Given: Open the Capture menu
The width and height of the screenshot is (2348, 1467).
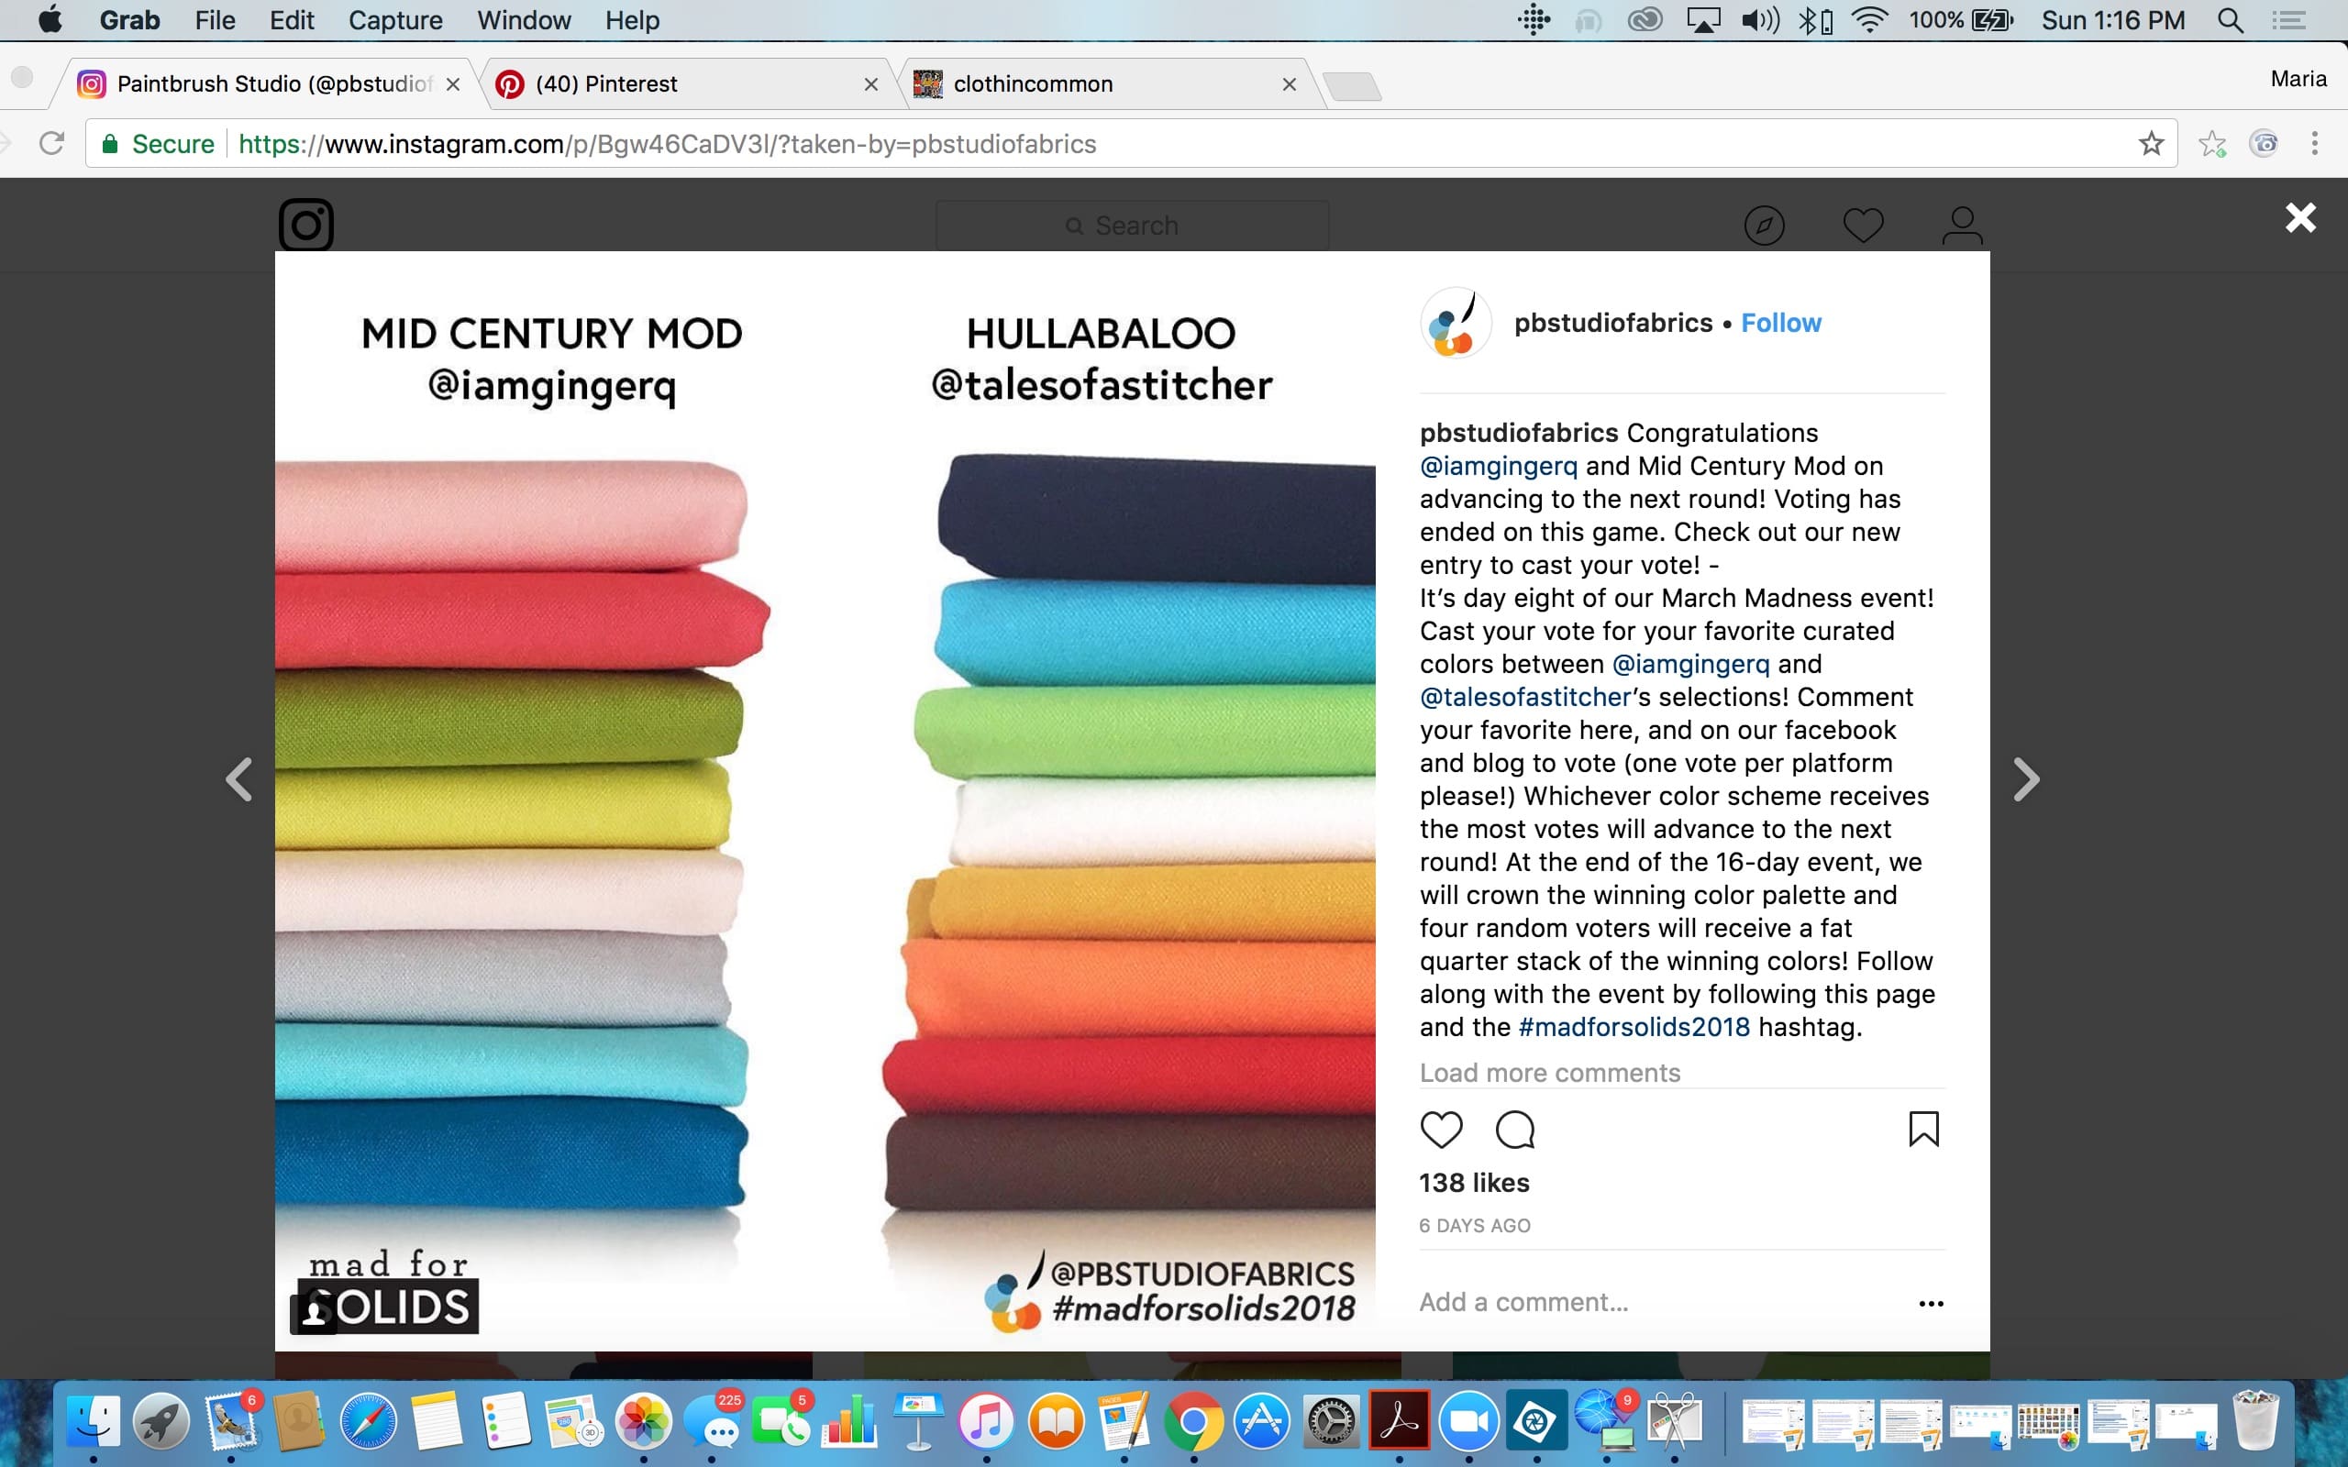Looking at the screenshot, I should pos(395,20).
